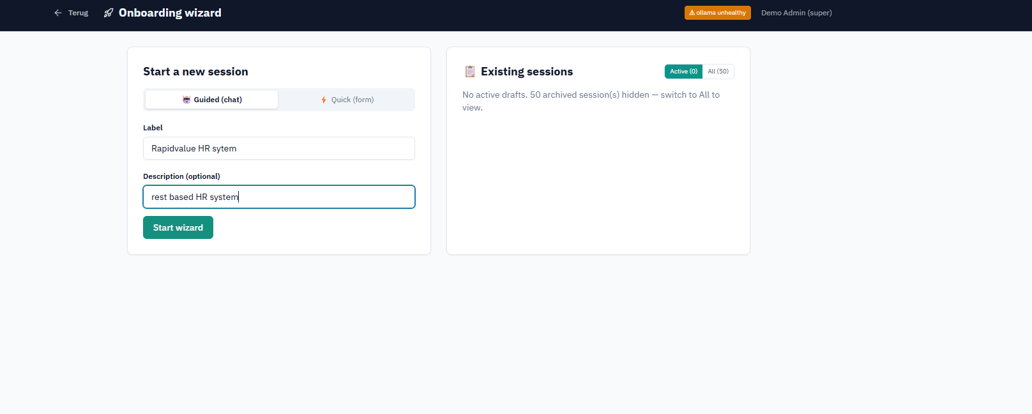
Task: Click the No active drafts message text
Action: [x=591, y=101]
